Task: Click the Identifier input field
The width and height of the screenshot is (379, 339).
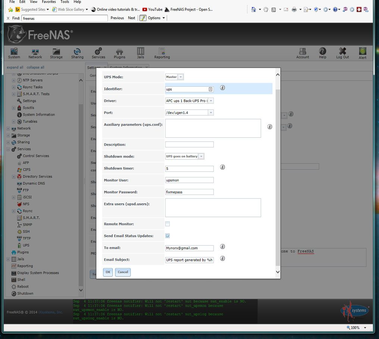Action: pos(189,89)
